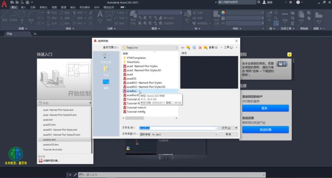
Task: Expand the file type dropdown
Action: pyautogui.click(x=216, y=134)
